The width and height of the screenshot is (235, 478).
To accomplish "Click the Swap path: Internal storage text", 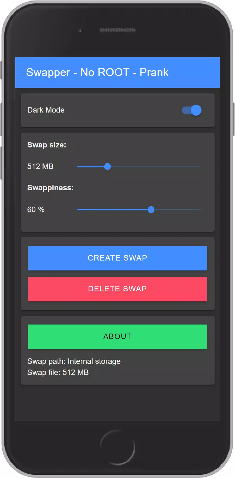I will click(x=74, y=361).
